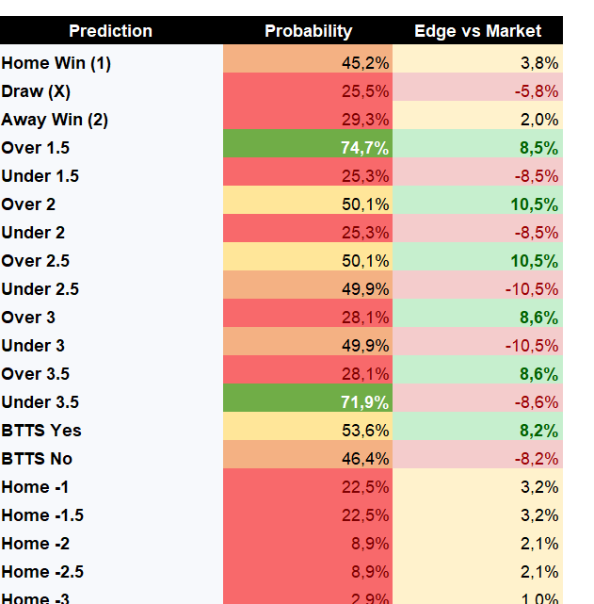This screenshot has width=594, height=604.
Task: Click the Edge vs Market header
Action: (x=477, y=30)
